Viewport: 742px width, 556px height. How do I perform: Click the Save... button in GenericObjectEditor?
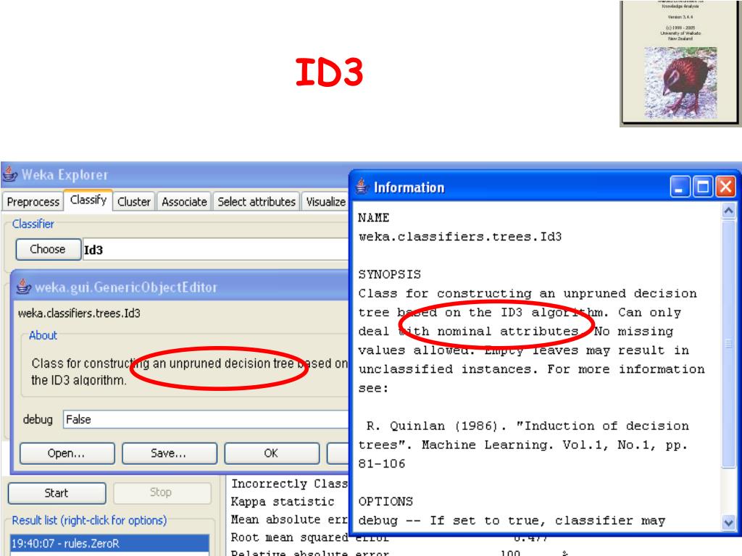coord(169,453)
